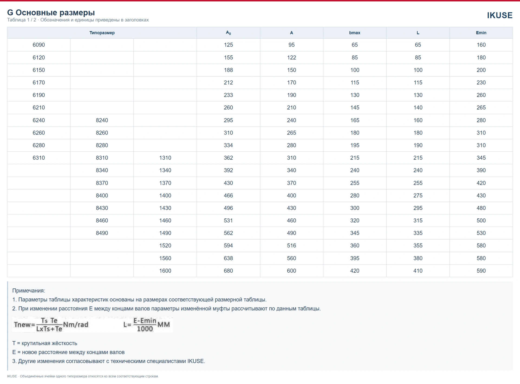Select size cell 8490
Screen dimensions: 520x384
point(102,233)
